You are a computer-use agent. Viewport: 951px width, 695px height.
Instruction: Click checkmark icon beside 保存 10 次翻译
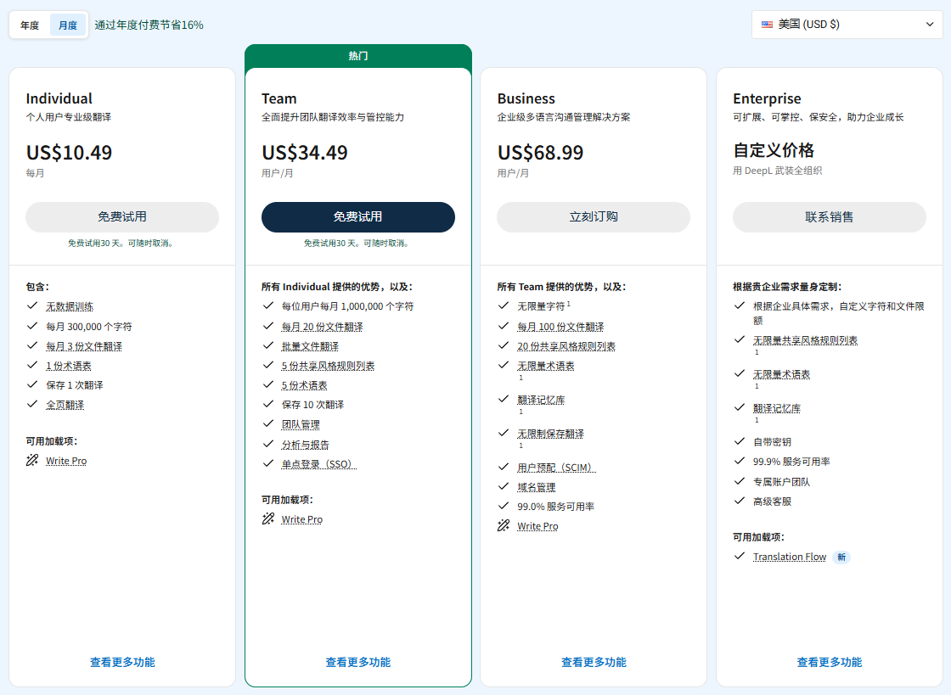pos(268,404)
